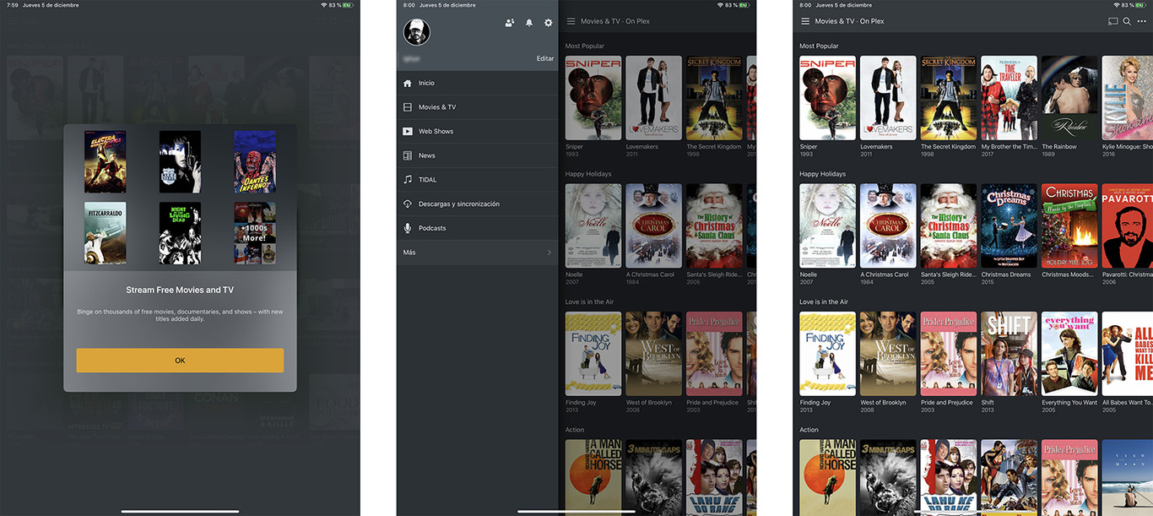Open Santa's Sleigh Ride poster in screen with search icon
The width and height of the screenshot is (1153, 516).
[x=949, y=225]
